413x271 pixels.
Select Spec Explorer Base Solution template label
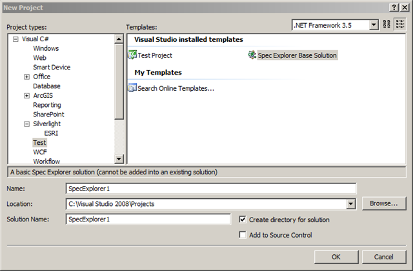tap(297, 55)
